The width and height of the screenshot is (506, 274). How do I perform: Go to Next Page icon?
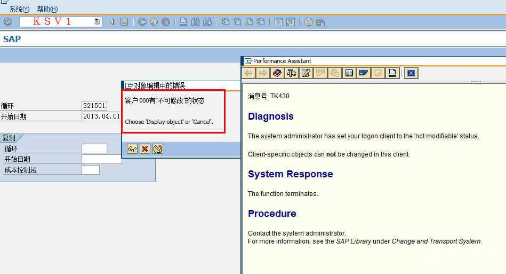pyautogui.click(x=249, y=22)
